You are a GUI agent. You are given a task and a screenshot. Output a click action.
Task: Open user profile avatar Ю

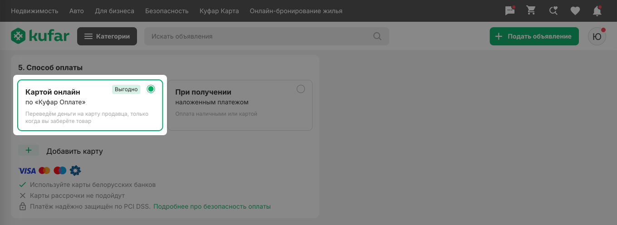pyautogui.click(x=597, y=36)
